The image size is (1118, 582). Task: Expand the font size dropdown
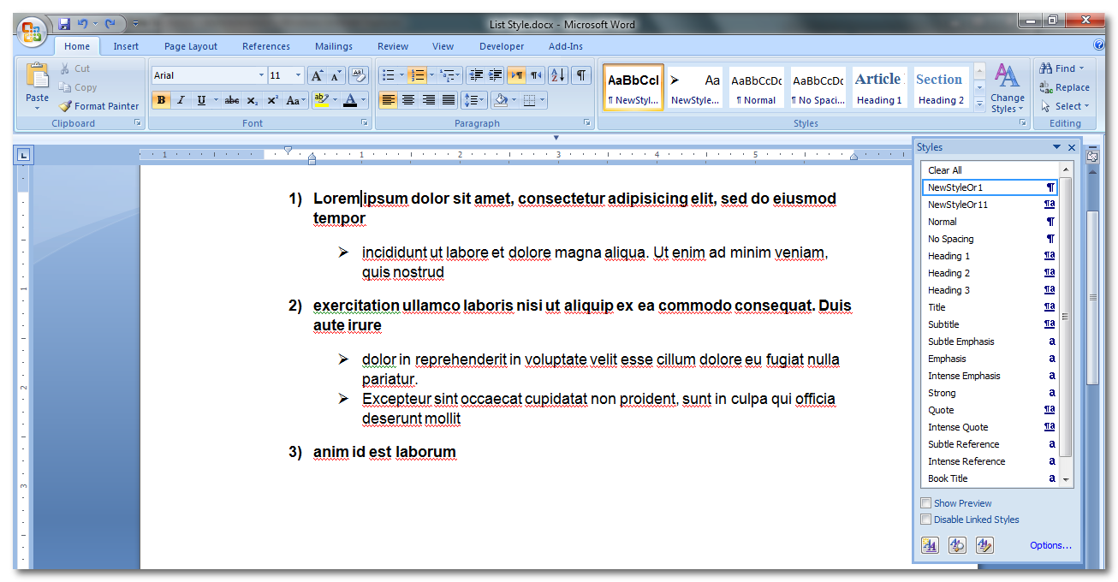(x=298, y=75)
